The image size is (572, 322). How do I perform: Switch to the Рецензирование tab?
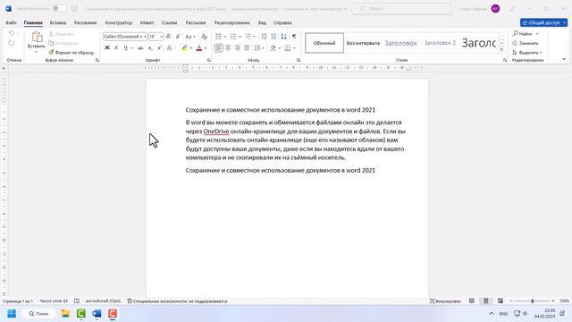[232, 22]
